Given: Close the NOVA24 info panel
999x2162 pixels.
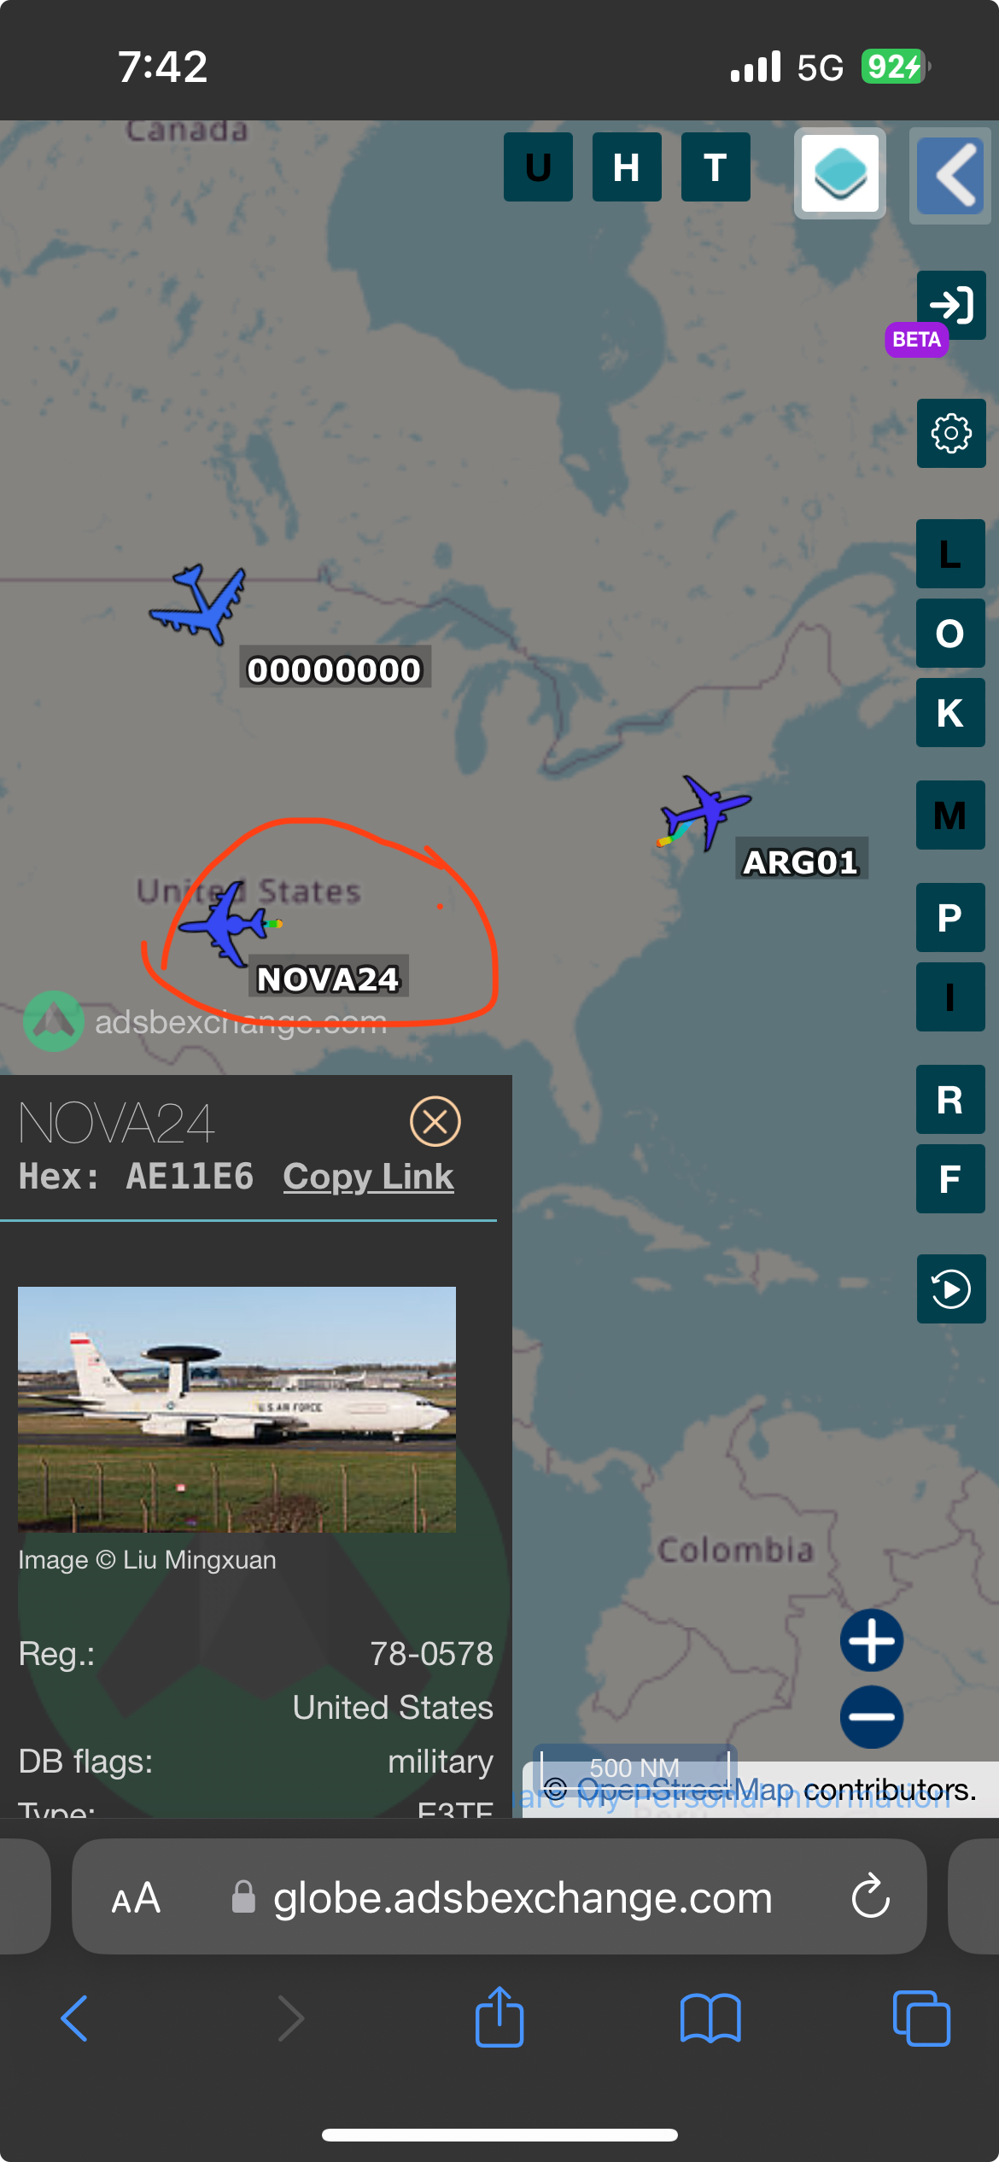Looking at the screenshot, I should (435, 1121).
